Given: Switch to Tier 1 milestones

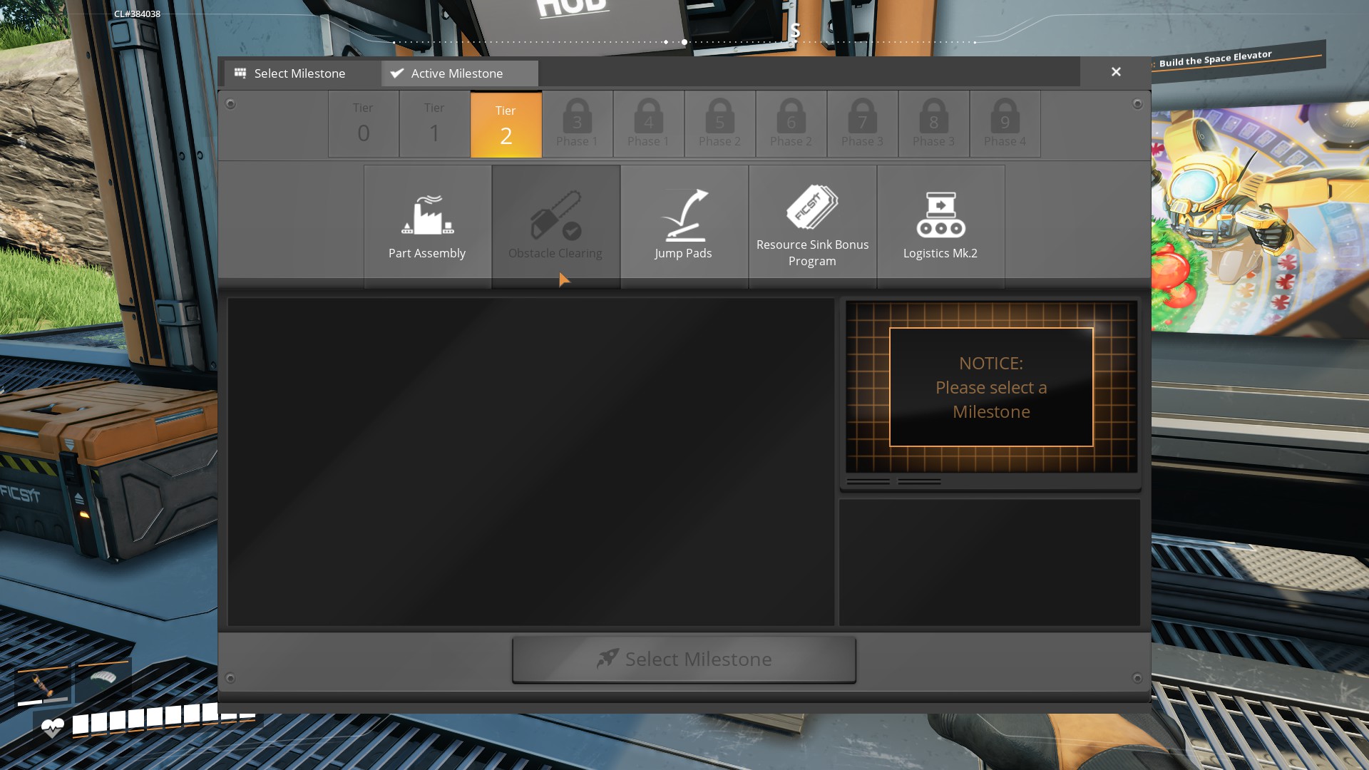Looking at the screenshot, I should pos(434,124).
